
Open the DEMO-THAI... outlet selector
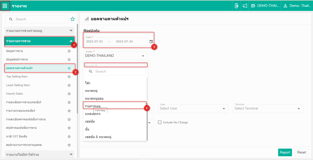tap(265, 6)
